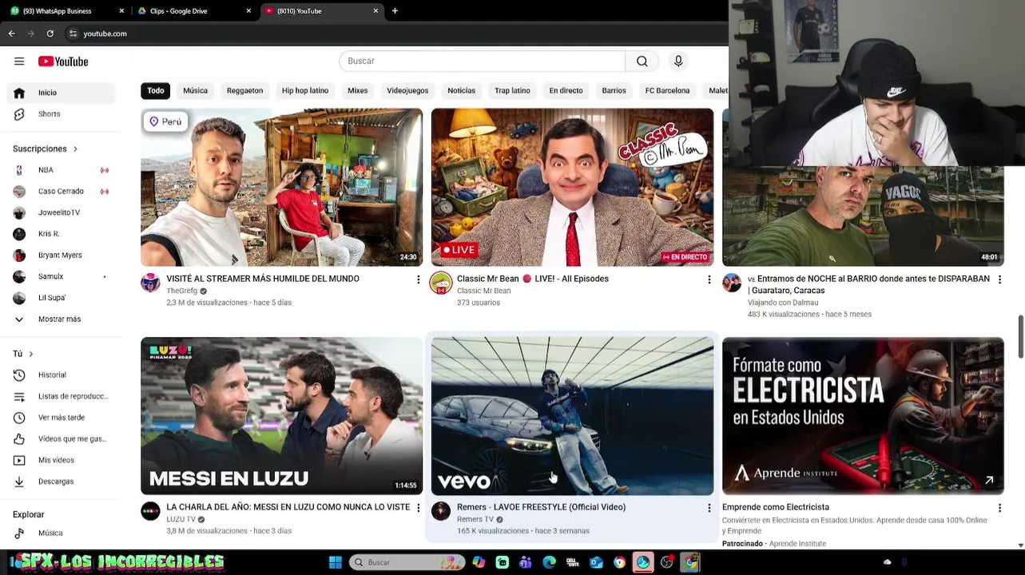Open NBA subscription channel
The image size is (1025, 575).
tap(61, 170)
